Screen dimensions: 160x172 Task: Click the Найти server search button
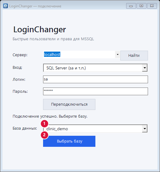tap(134, 56)
